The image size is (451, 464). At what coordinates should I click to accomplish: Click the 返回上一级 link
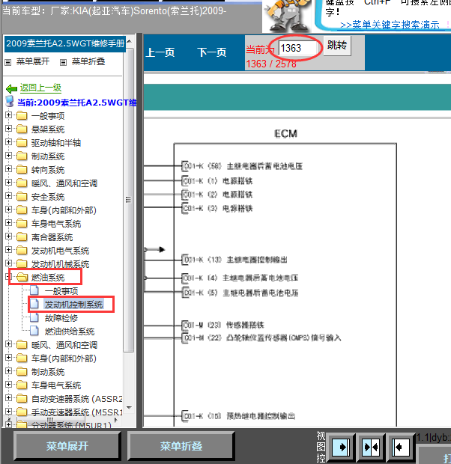40,88
